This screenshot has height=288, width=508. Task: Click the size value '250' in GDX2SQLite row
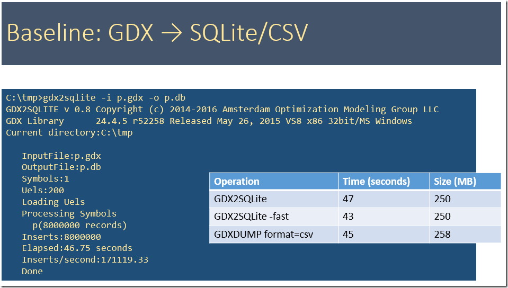coord(442,199)
